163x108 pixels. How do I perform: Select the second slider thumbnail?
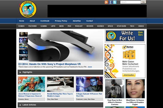[x=23, y=40]
